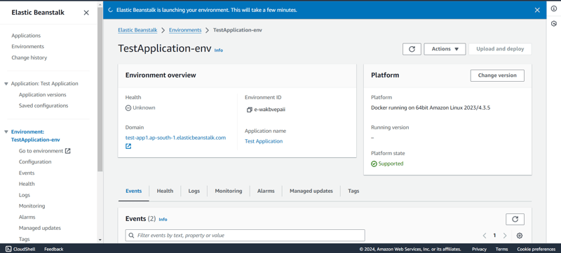
Task: Open Change history in the sidebar
Action: [x=29, y=58]
